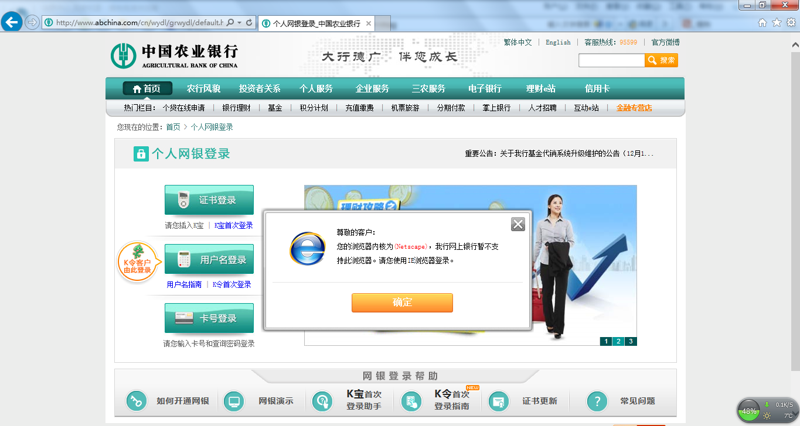Open IE tools gear icon
Image resolution: width=800 pixels, height=426 pixels.
pyautogui.click(x=791, y=23)
